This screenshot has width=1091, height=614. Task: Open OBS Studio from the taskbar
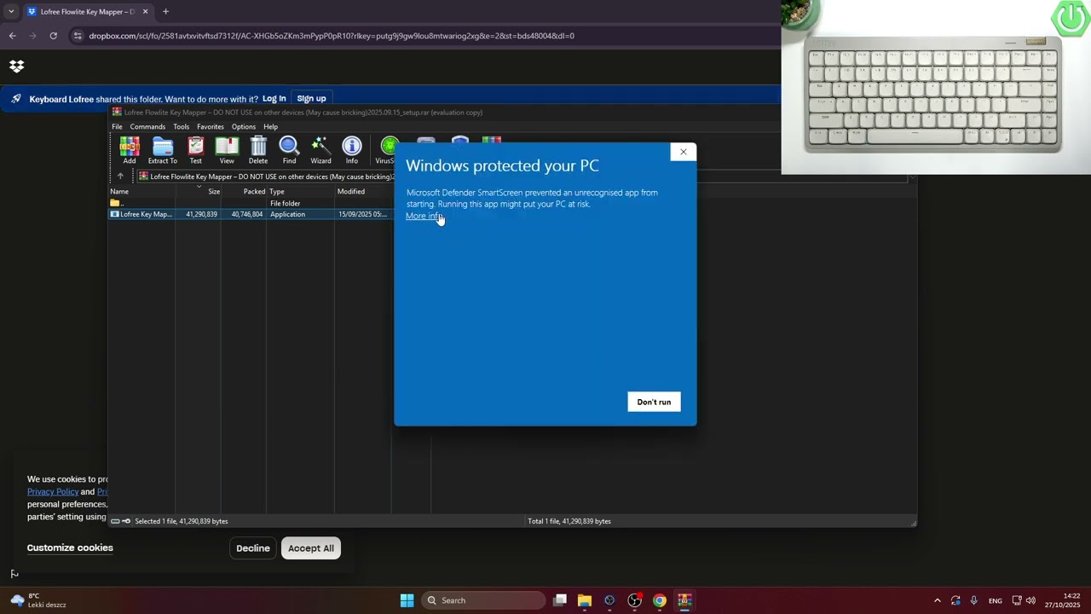tap(634, 600)
